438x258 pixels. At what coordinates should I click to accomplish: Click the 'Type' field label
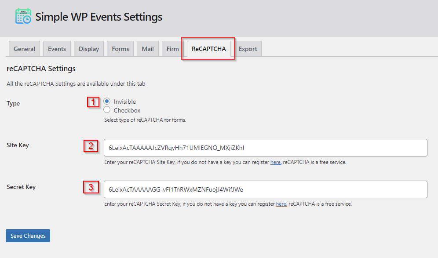pyautogui.click(x=13, y=103)
